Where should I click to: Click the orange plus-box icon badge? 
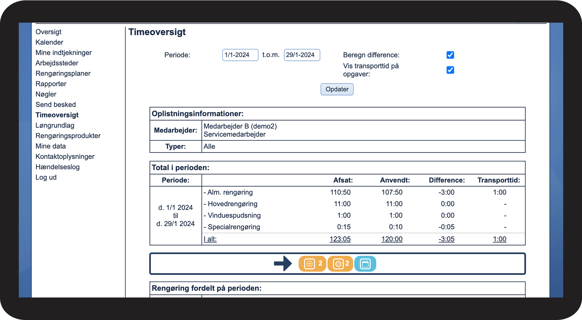click(x=312, y=264)
